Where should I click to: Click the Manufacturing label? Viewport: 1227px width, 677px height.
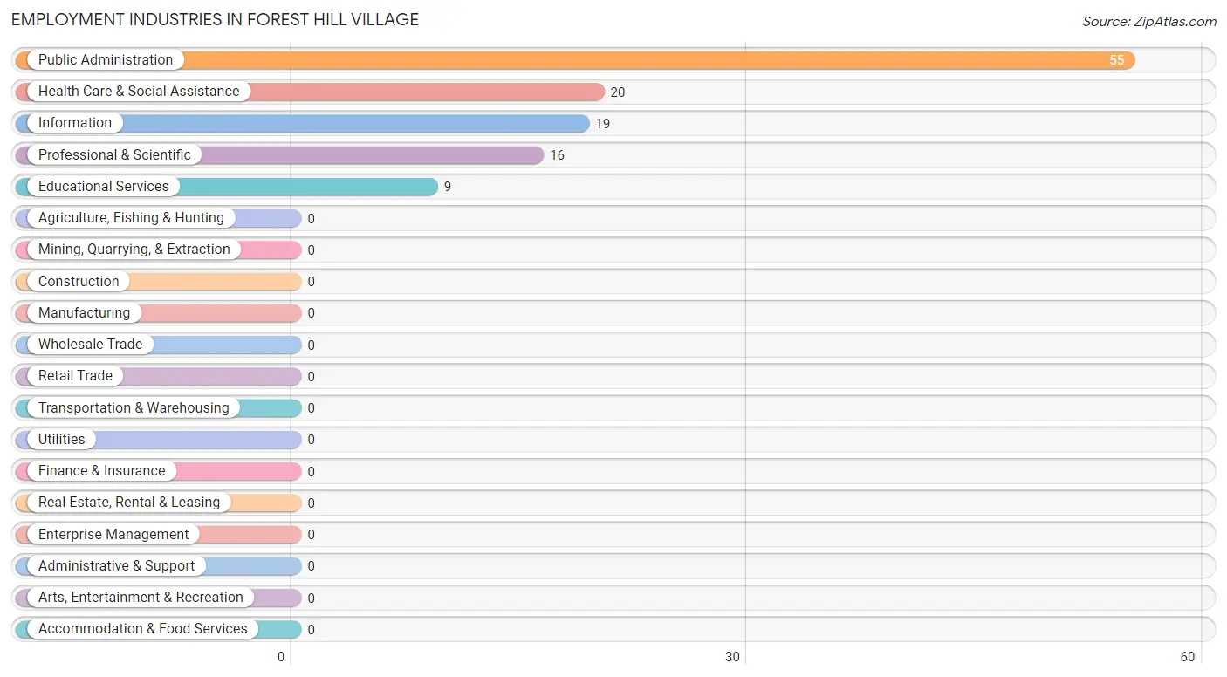click(x=84, y=313)
